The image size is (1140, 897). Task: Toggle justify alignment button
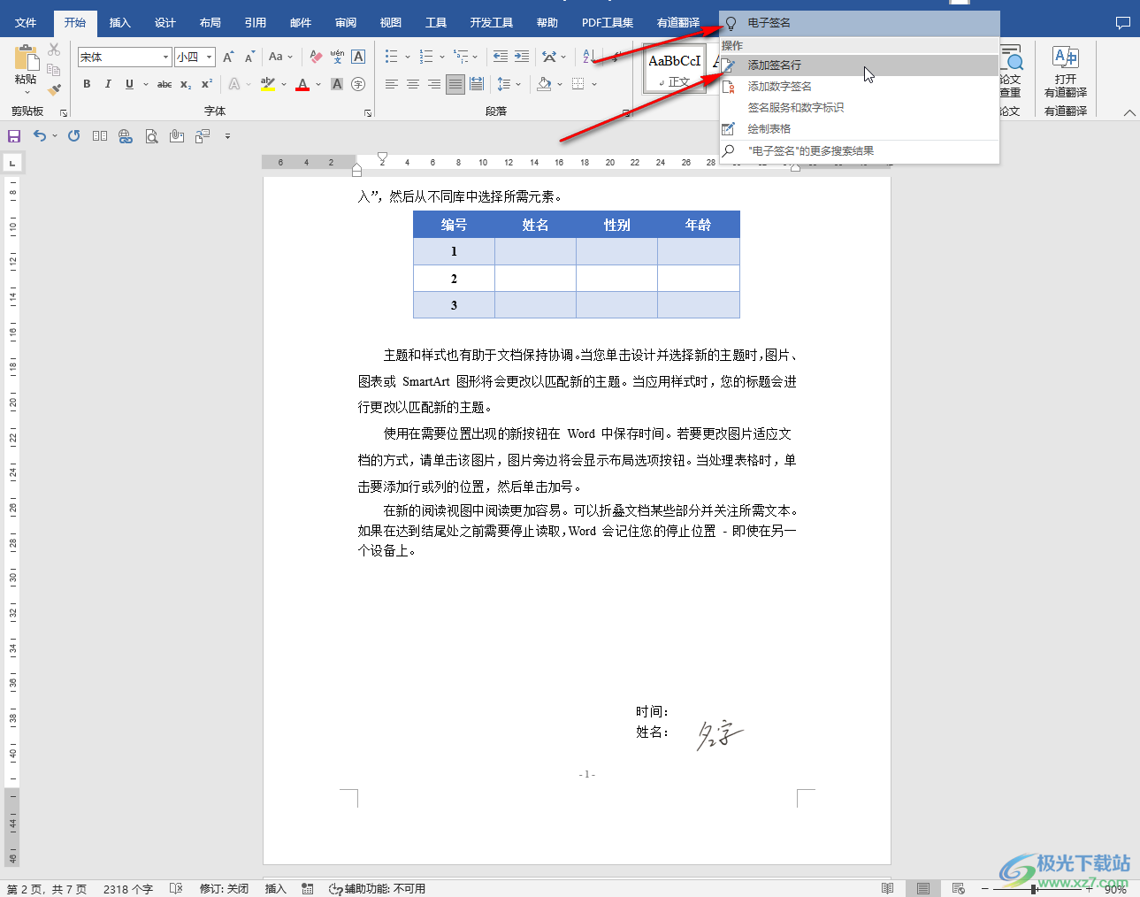(x=455, y=84)
